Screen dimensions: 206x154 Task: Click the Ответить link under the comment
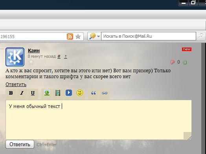[x=16, y=84]
